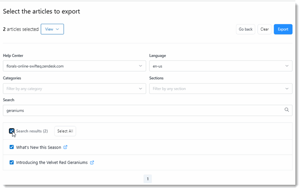Expand the Language dropdown showing en-us
The height and width of the screenshot is (188, 299).
coord(221,66)
